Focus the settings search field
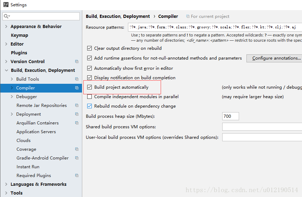This screenshot has width=302, height=197. click(x=41, y=16)
